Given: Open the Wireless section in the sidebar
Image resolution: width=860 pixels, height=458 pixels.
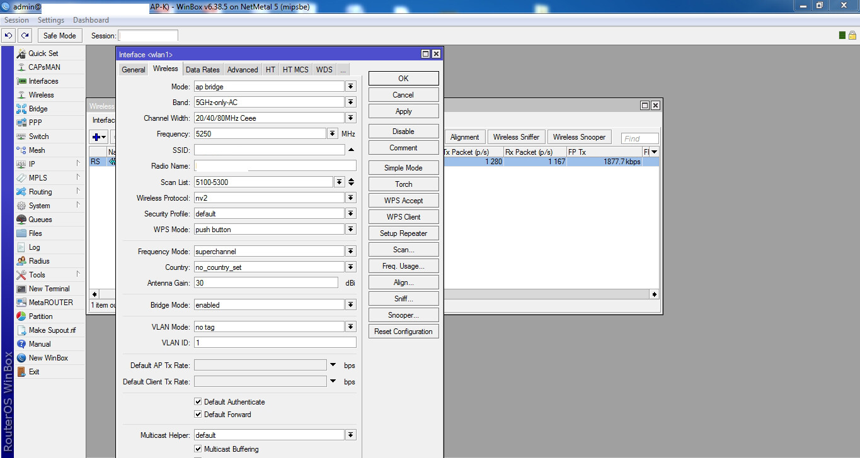Looking at the screenshot, I should pos(41,94).
